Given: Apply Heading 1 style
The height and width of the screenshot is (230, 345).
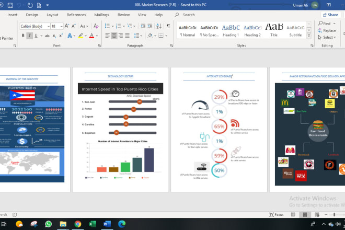Looking at the screenshot, I should coord(231,30).
